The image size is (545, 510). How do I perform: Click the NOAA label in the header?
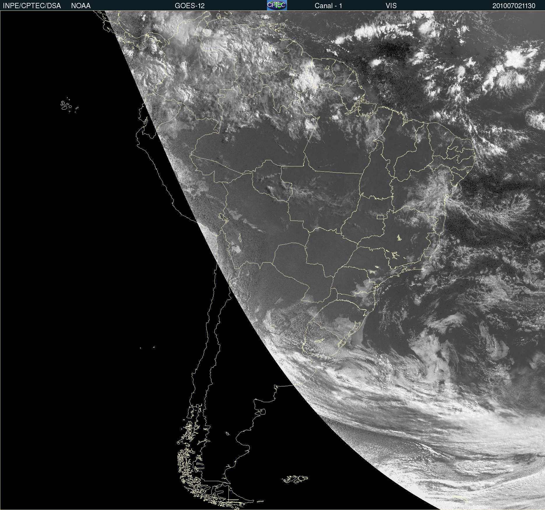81,6
